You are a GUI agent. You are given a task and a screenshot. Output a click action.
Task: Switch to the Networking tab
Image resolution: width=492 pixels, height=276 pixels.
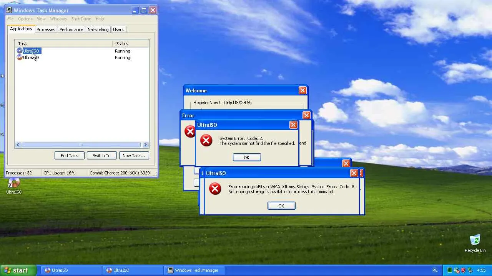coord(98,30)
